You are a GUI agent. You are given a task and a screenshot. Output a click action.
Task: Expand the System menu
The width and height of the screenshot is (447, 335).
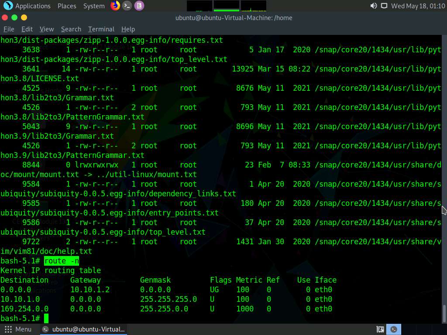point(94,6)
